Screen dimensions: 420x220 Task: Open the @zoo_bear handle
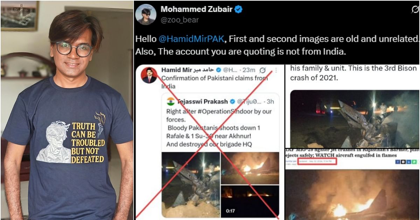[x=180, y=20]
